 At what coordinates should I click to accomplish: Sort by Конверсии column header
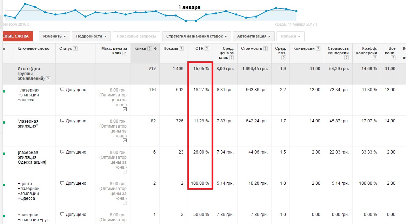[x=304, y=48]
